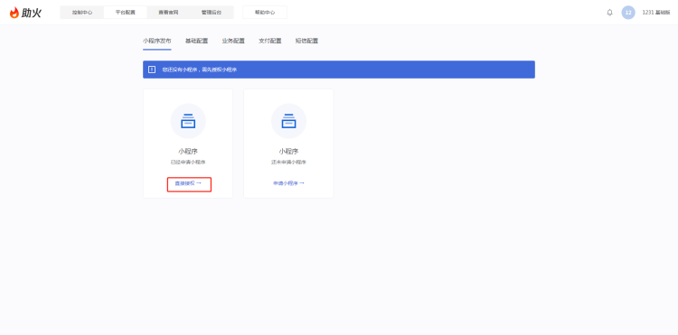Screen dimensions: 678x335
Task: Open the notification bell
Action: [x=609, y=13]
